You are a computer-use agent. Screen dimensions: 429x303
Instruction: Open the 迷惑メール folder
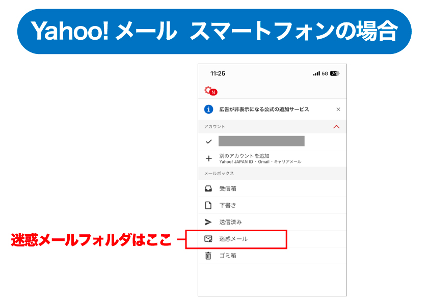click(272, 239)
